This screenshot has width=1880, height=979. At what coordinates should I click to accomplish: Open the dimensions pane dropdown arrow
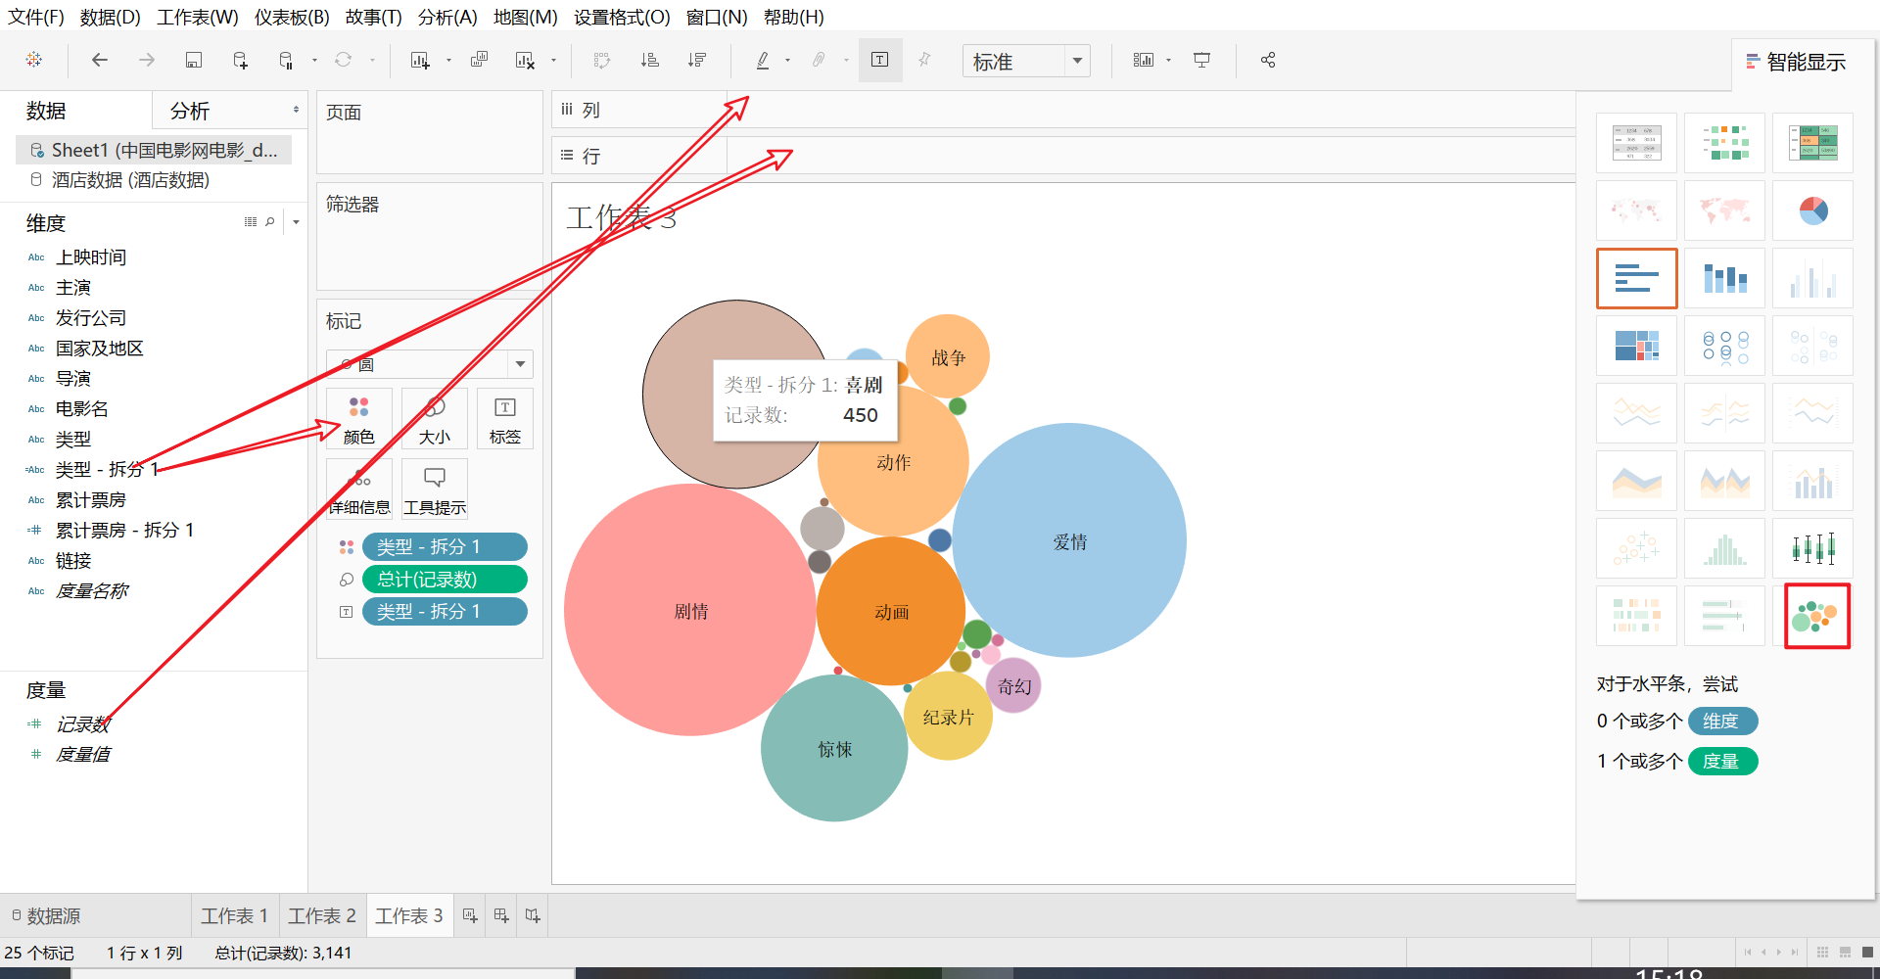click(x=296, y=222)
